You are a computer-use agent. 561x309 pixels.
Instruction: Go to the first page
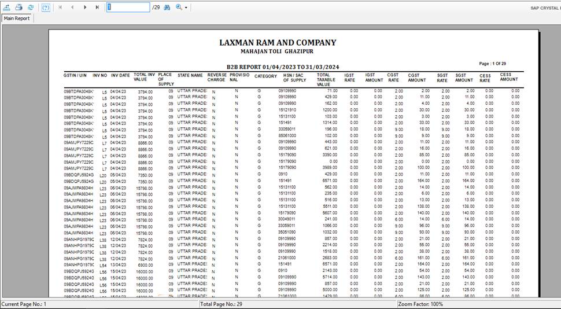pos(60,8)
